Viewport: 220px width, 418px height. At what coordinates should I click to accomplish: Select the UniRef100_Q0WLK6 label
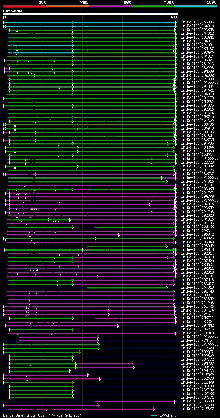coord(197,227)
